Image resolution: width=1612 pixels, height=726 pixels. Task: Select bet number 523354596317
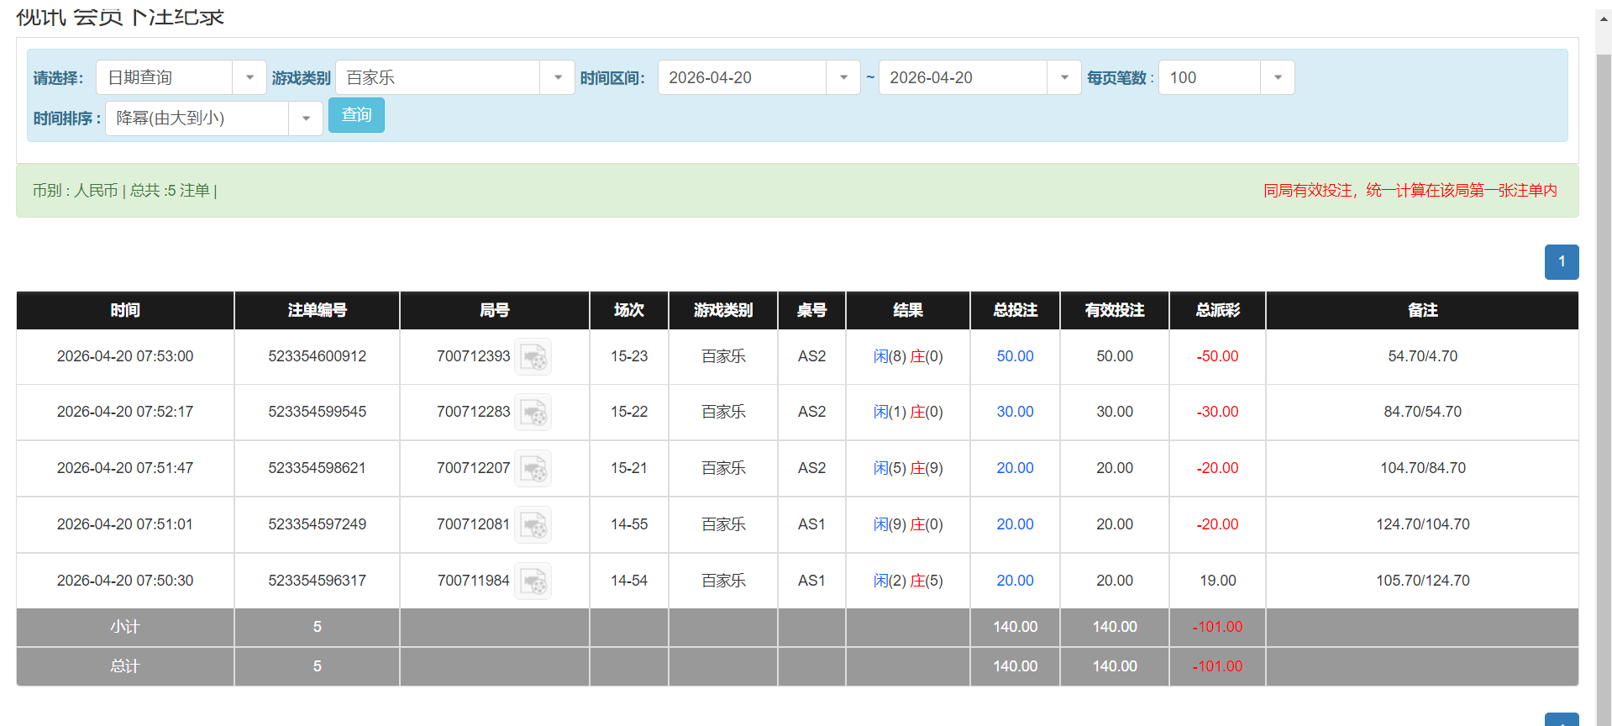click(318, 581)
